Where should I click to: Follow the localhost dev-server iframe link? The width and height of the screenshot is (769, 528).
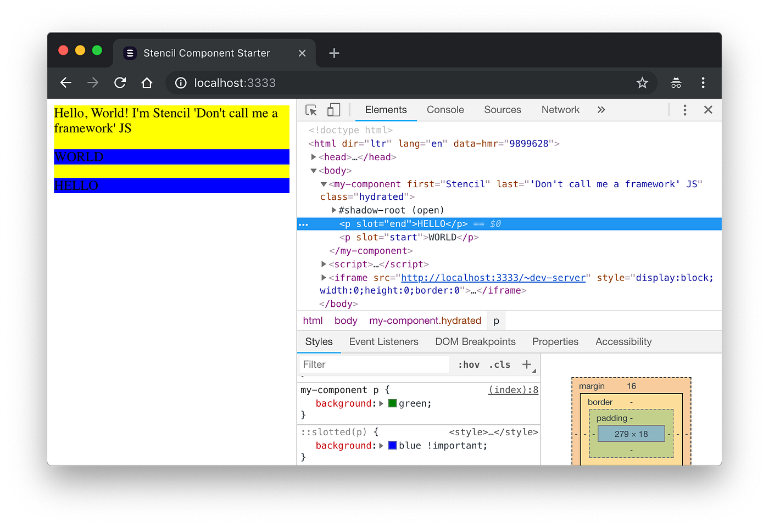coord(493,278)
